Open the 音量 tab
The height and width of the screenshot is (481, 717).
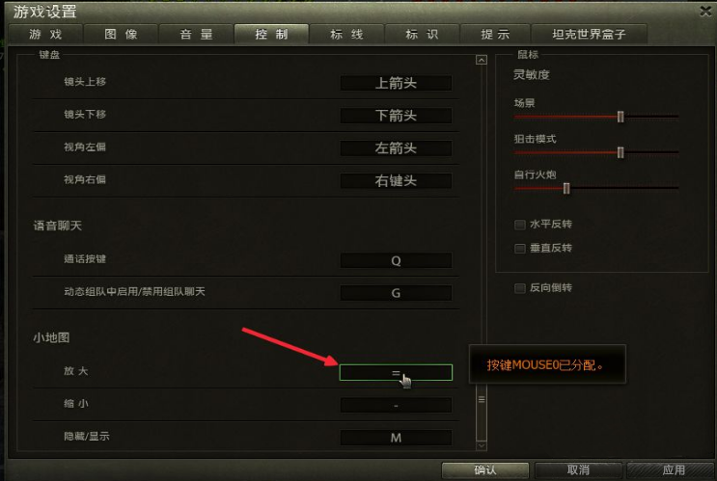196,35
